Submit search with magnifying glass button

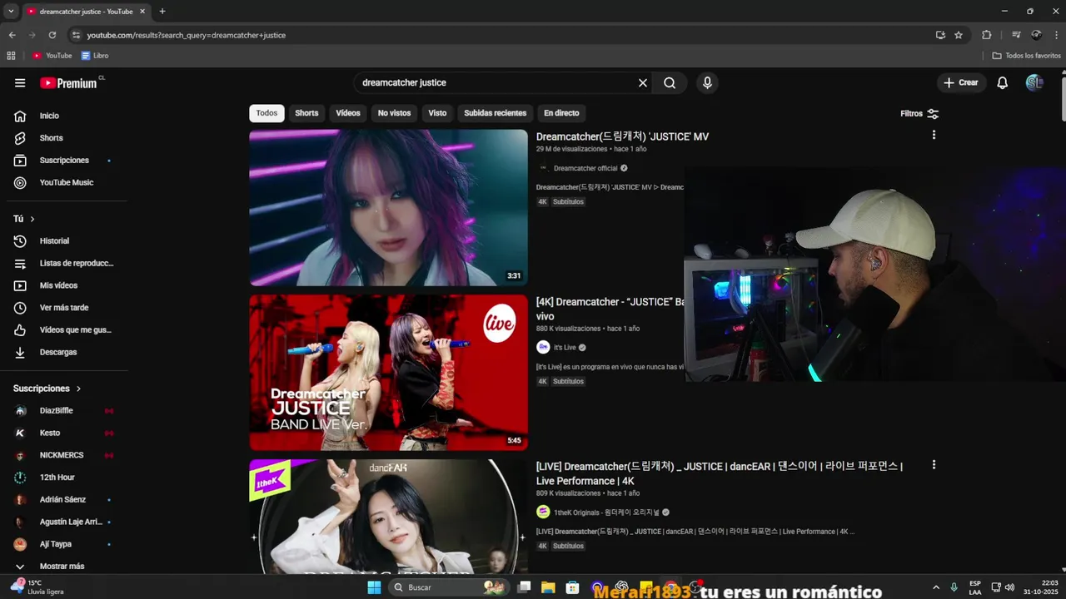coord(670,82)
